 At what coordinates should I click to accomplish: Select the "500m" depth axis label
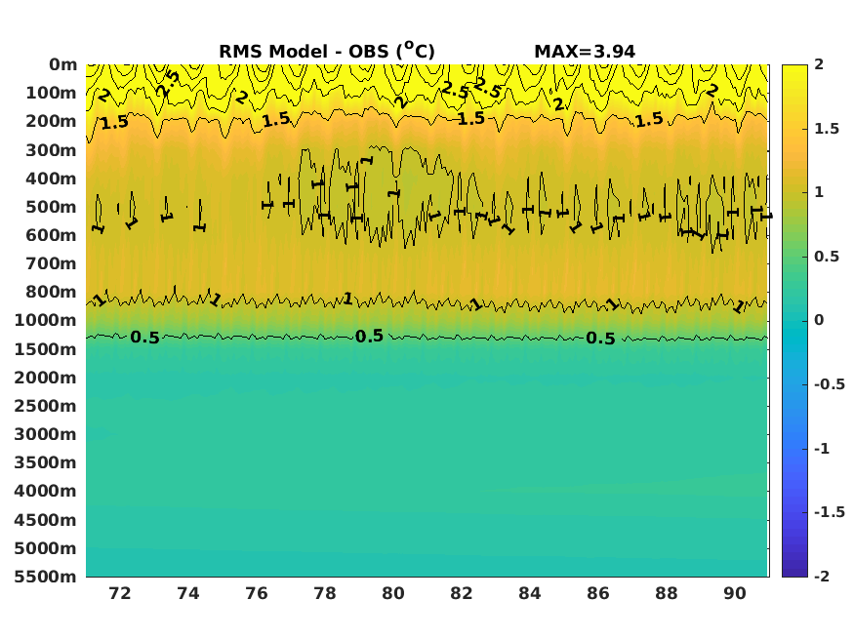(x=51, y=207)
